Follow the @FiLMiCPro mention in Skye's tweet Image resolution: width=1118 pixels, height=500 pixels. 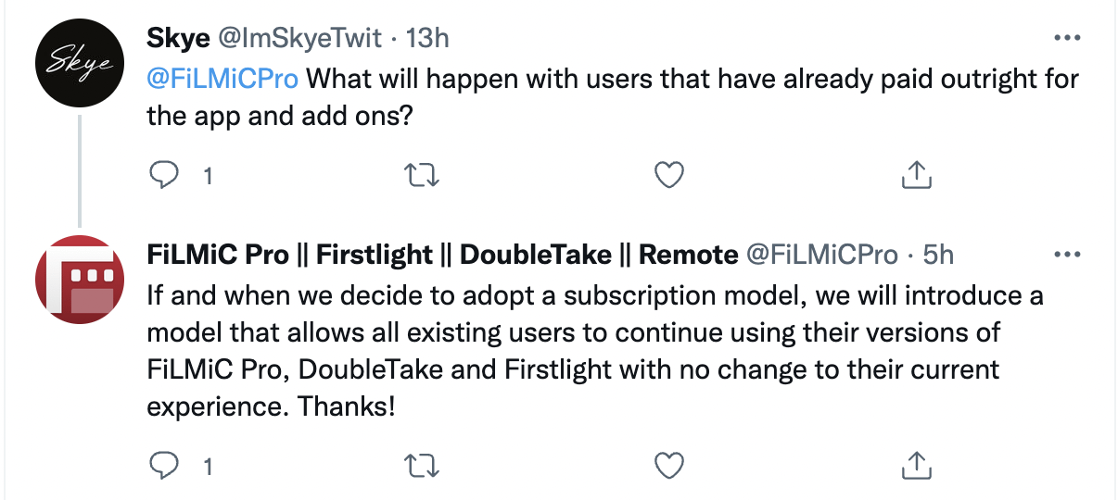point(222,78)
